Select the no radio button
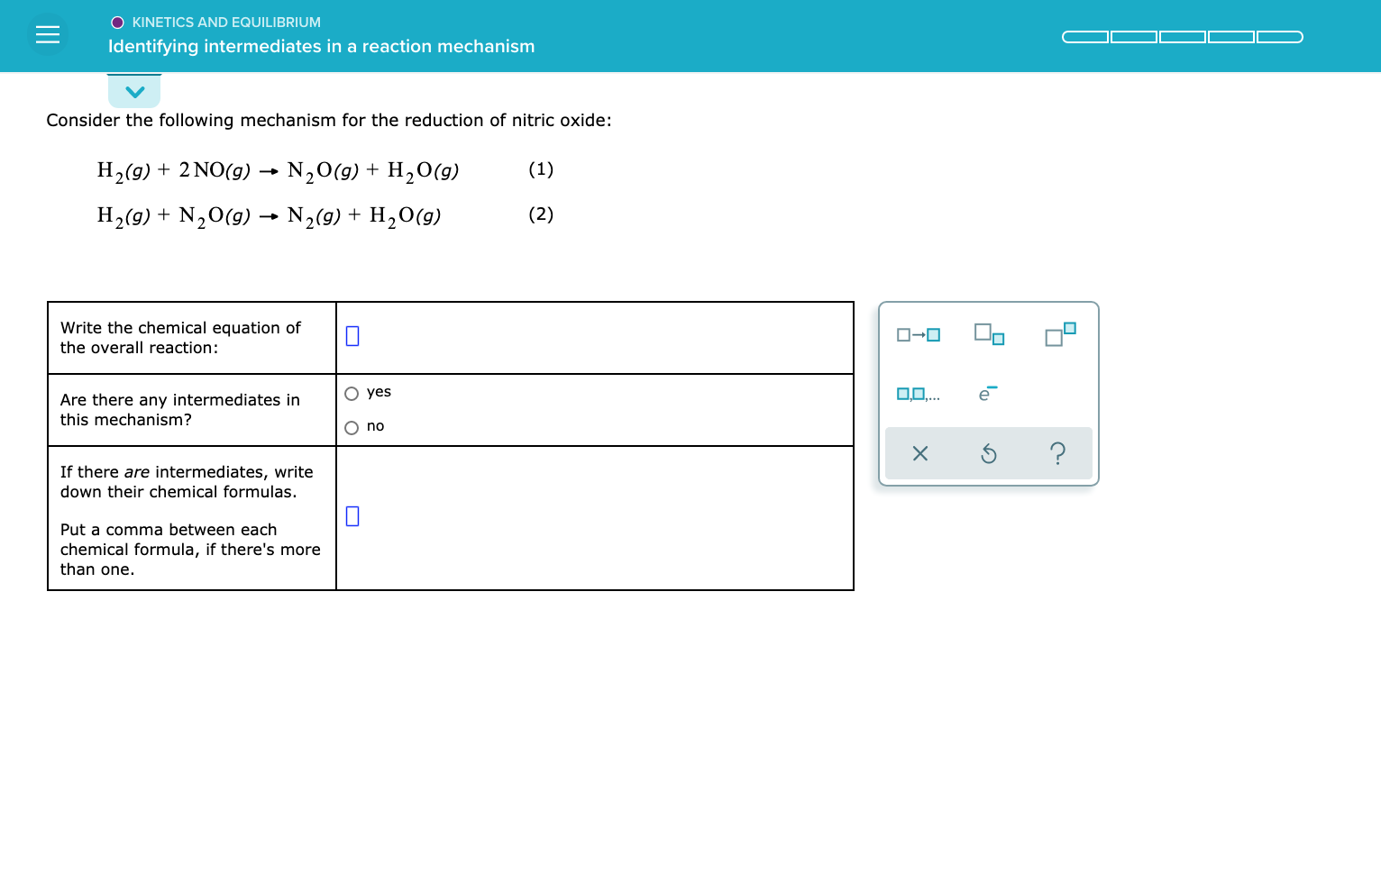 352,427
